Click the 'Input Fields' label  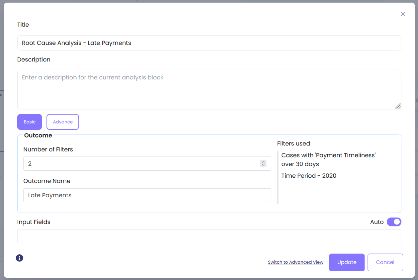click(34, 222)
